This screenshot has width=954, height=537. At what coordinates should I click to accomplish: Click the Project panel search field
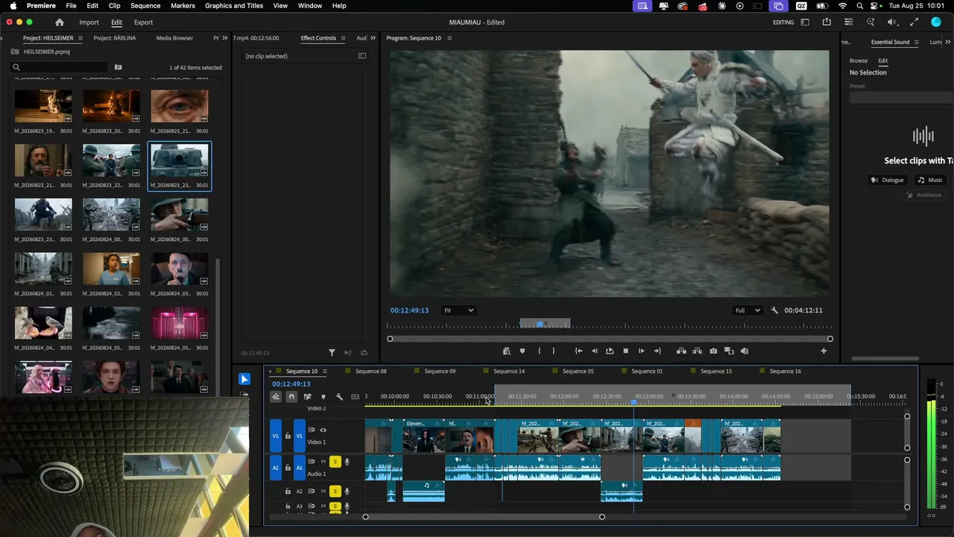click(60, 67)
